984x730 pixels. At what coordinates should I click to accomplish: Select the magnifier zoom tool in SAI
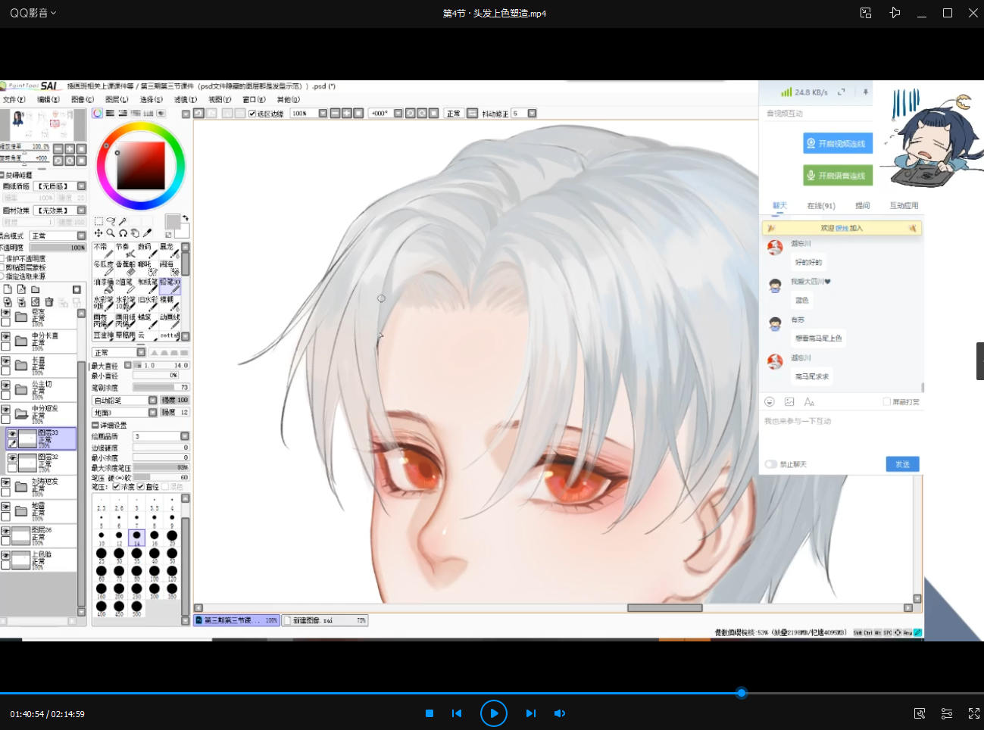111,233
